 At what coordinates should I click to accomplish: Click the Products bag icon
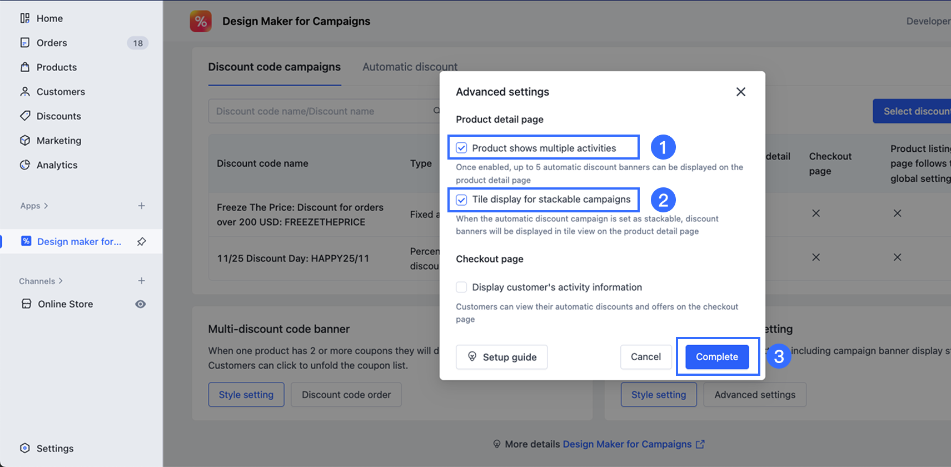point(25,67)
